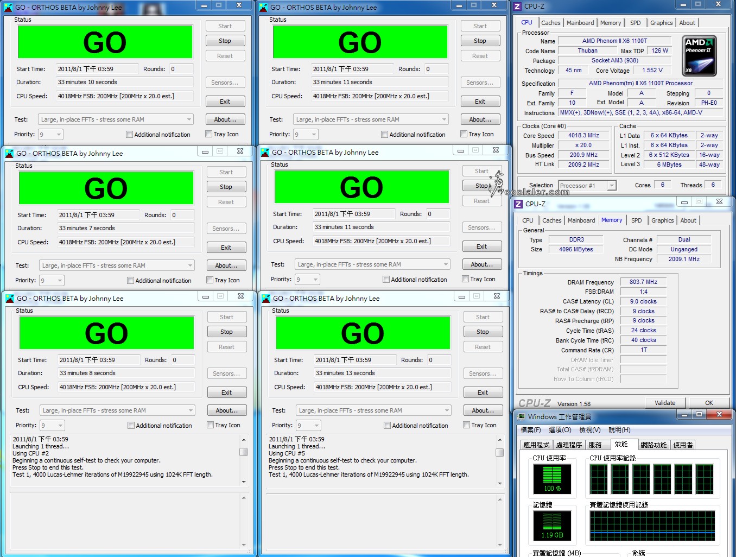Open the SPD tab in the CPU-Z Timings window
736x557 pixels.
pyautogui.click(x=637, y=220)
